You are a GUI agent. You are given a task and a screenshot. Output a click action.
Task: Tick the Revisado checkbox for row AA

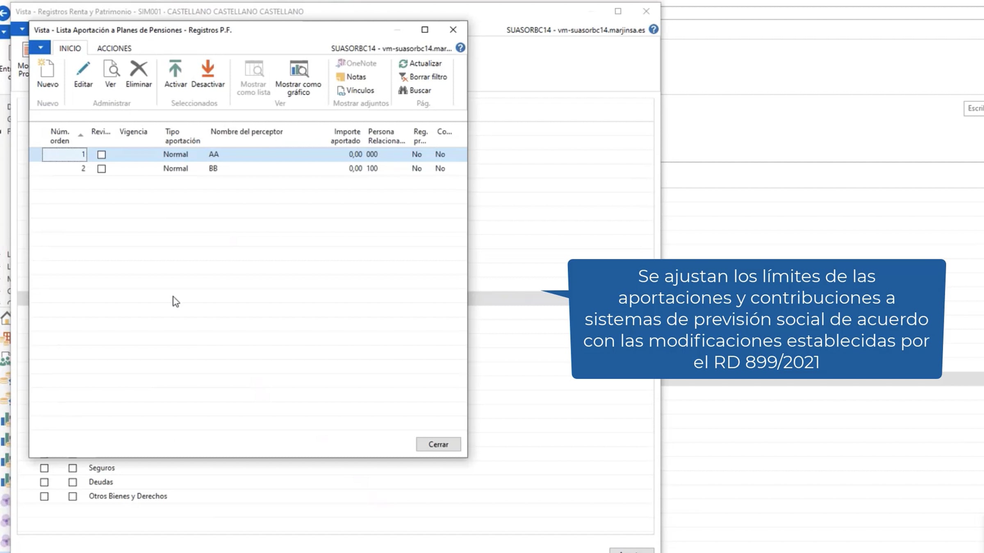(x=101, y=154)
